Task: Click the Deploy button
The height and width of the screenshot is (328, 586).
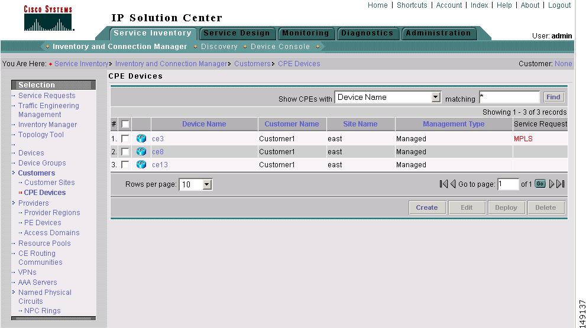Action: pos(506,207)
